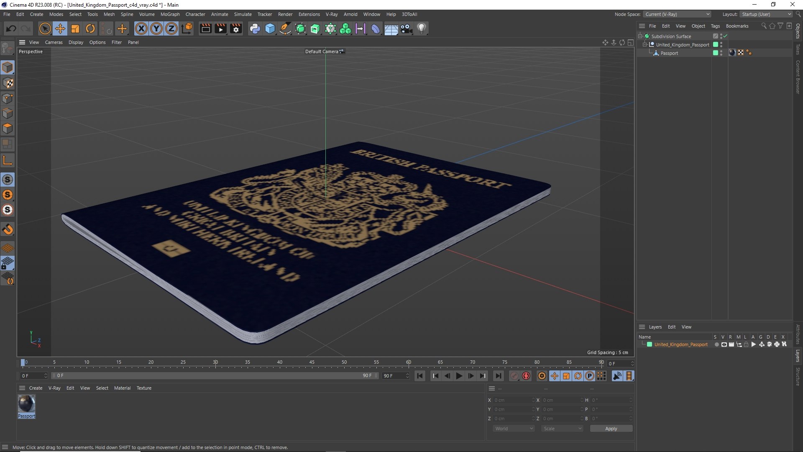803x452 pixels.
Task: Open the Simulate menu
Action: click(x=243, y=14)
